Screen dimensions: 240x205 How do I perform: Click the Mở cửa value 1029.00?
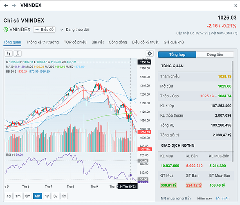pos(225,86)
